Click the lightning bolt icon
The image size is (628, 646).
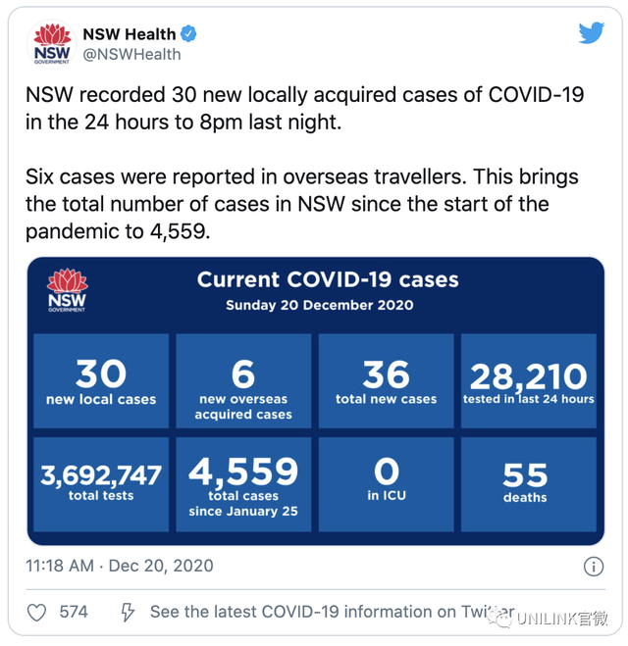click(128, 613)
